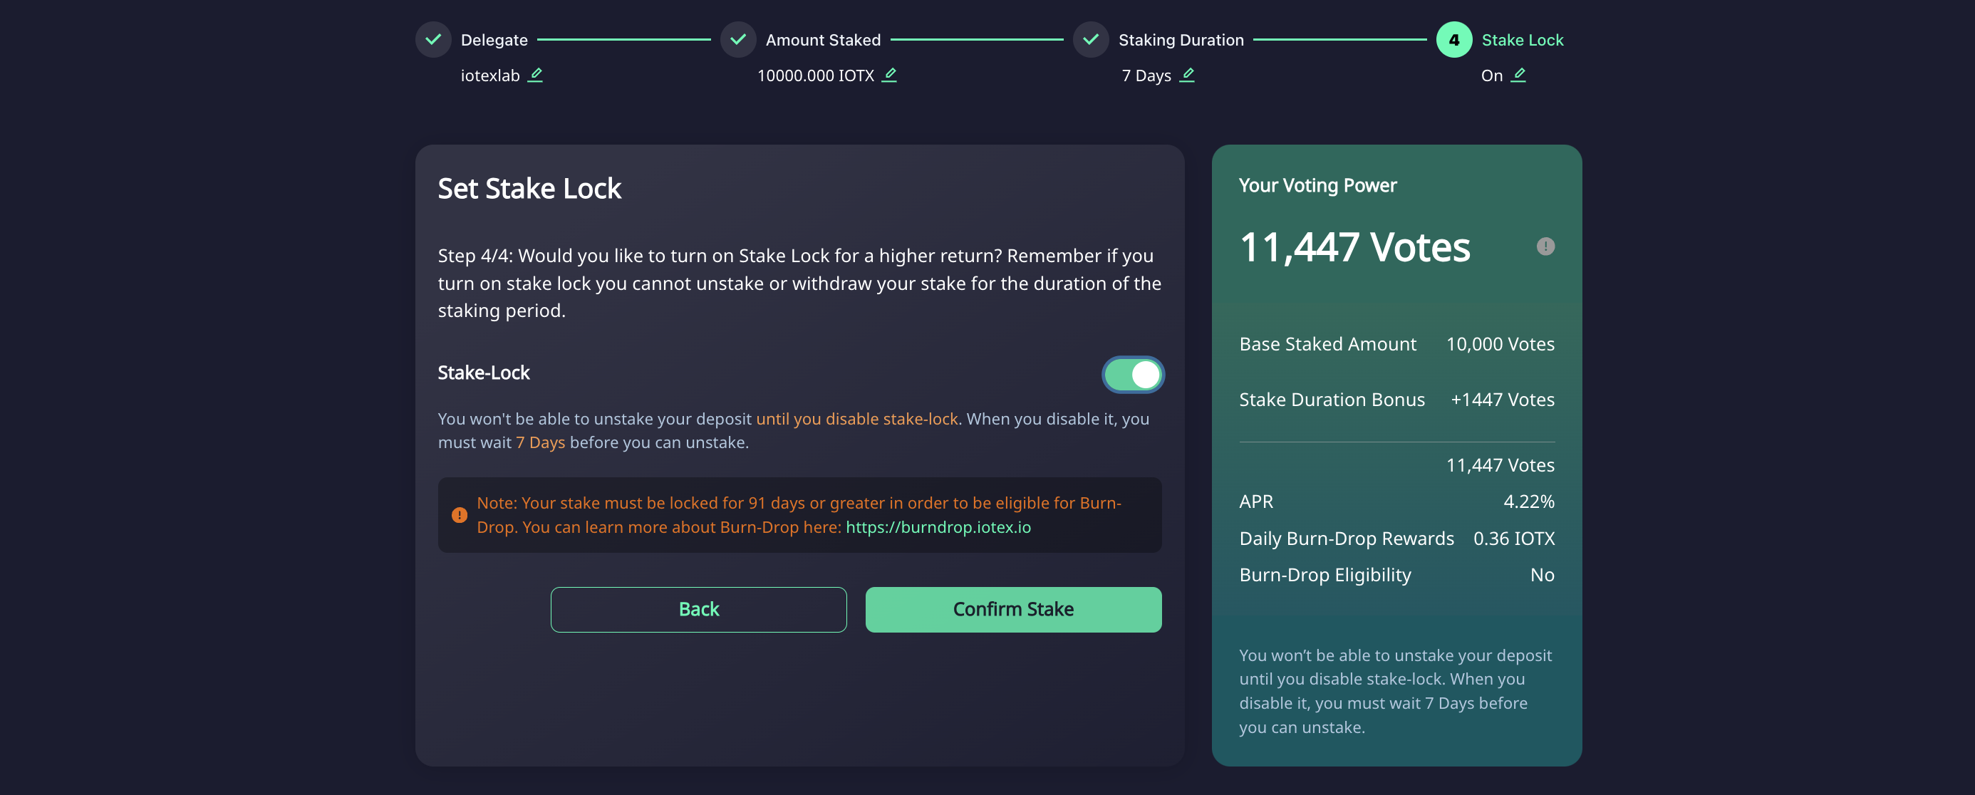Click the info icon beside 11,447 Votes
The width and height of the screenshot is (1975, 795).
pyautogui.click(x=1545, y=246)
